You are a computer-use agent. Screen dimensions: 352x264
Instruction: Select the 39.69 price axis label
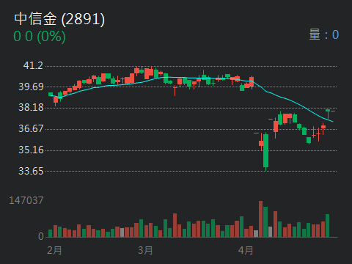click(x=31, y=87)
